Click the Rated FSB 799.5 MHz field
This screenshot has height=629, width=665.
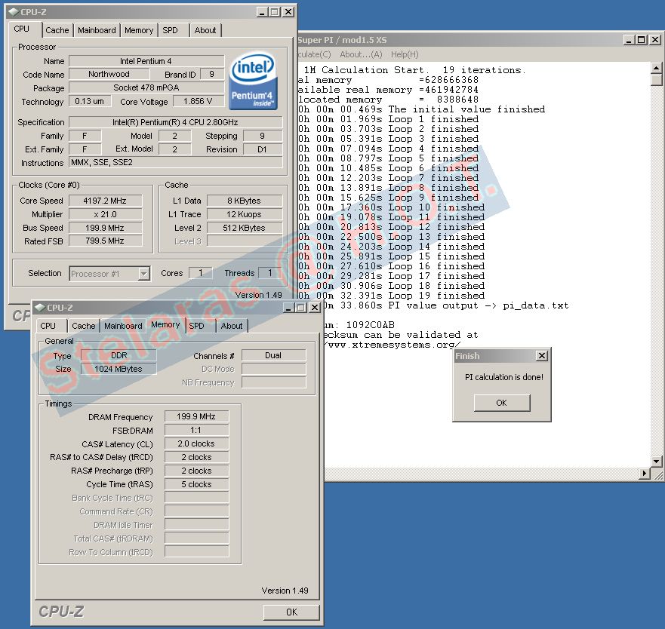coord(105,241)
